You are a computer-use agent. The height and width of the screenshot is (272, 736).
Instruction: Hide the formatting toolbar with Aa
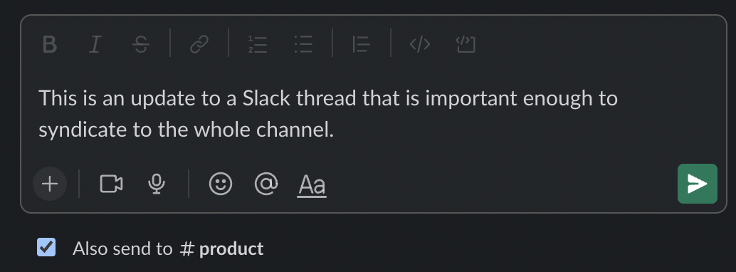[x=312, y=185]
